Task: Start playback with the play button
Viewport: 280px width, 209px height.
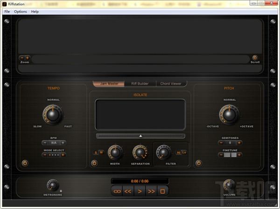Action: [140, 191]
